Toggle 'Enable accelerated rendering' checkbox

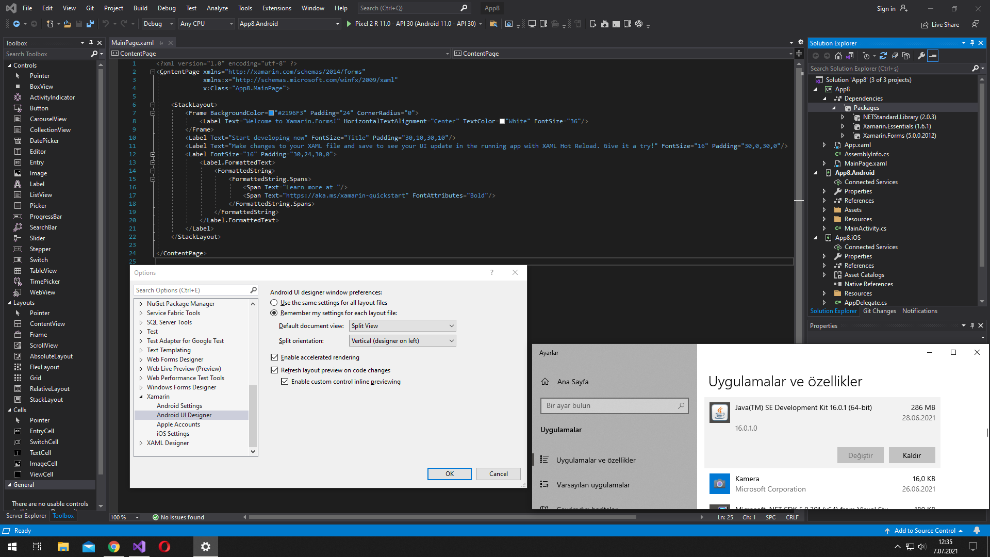[x=274, y=357]
